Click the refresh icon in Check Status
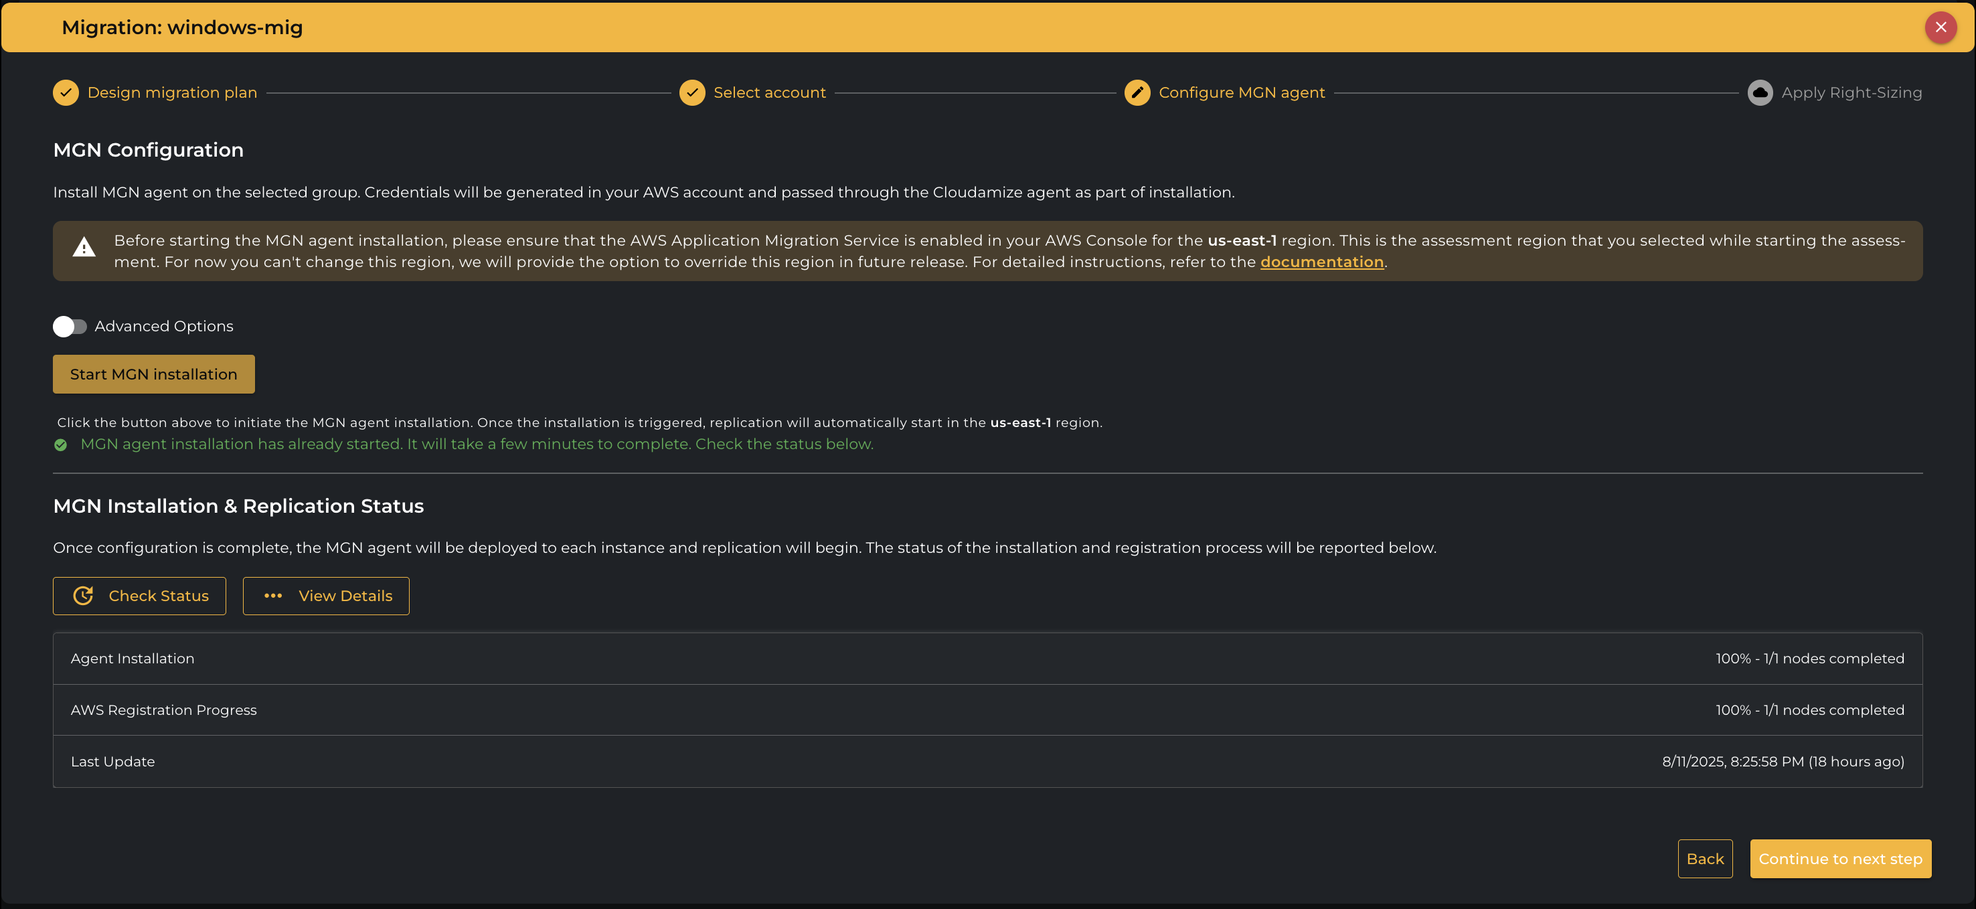The image size is (1976, 909). click(83, 596)
